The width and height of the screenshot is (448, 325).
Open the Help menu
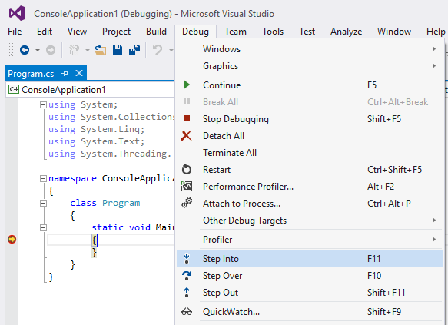pyautogui.click(x=436, y=32)
